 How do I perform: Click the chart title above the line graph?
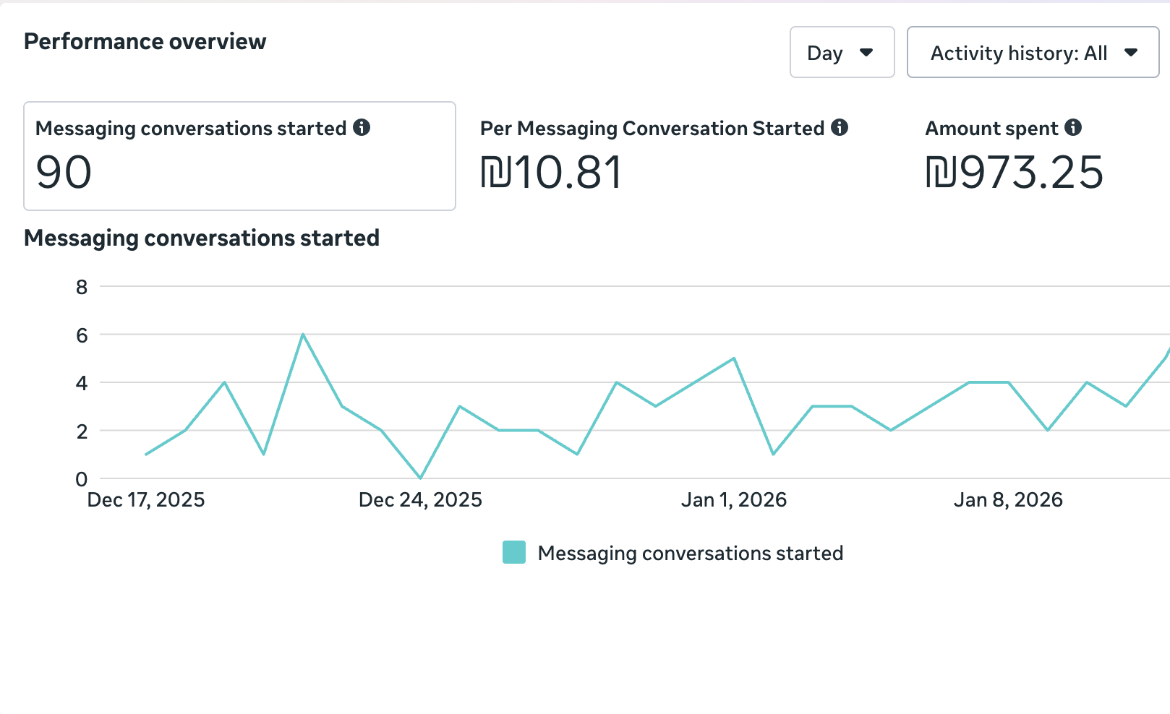point(202,238)
